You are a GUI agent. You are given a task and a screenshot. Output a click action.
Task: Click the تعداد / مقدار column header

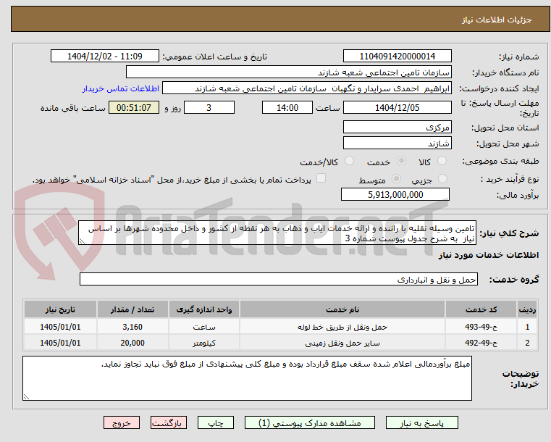click(x=133, y=309)
